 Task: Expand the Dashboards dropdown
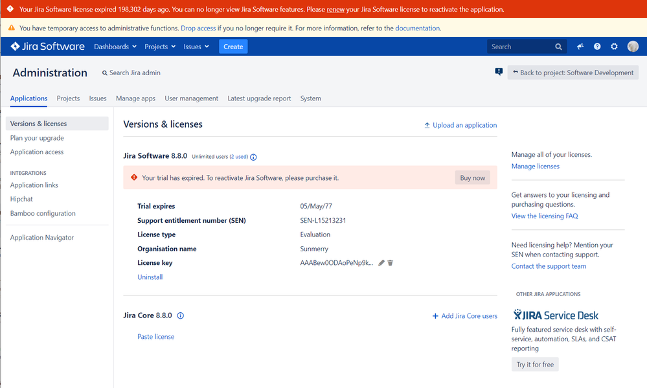pyautogui.click(x=115, y=47)
